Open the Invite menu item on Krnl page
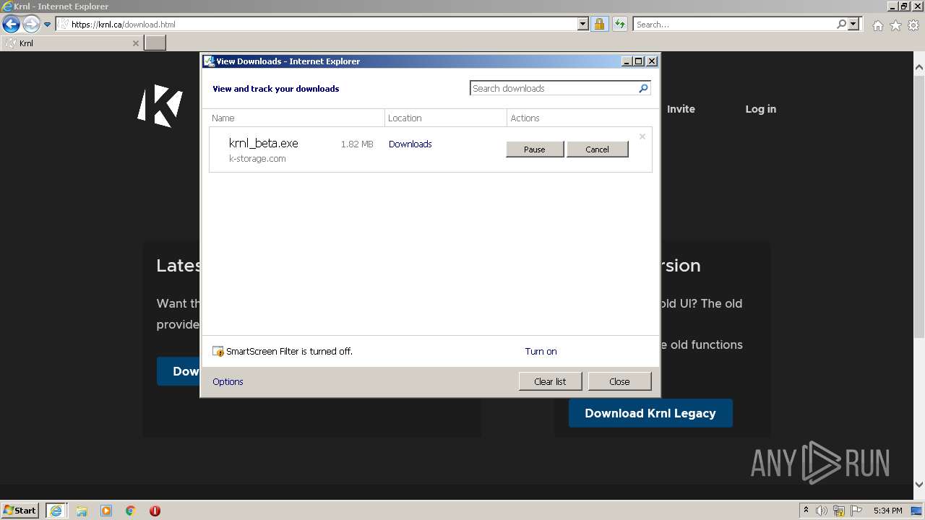 tap(681, 109)
